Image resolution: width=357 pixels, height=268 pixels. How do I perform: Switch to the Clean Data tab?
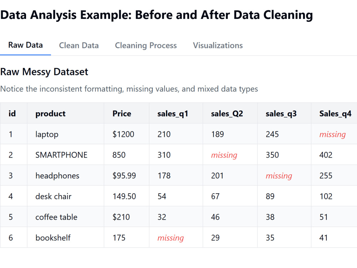(x=79, y=45)
